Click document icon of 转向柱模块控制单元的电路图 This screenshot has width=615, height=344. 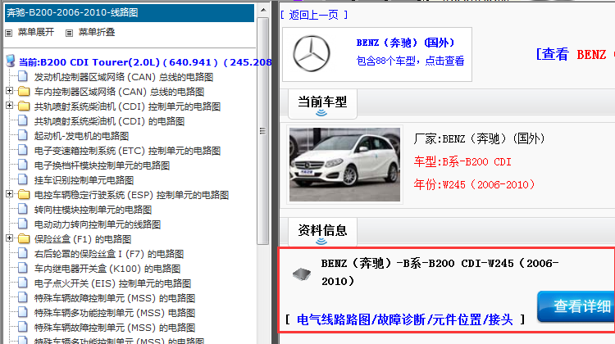23,209
